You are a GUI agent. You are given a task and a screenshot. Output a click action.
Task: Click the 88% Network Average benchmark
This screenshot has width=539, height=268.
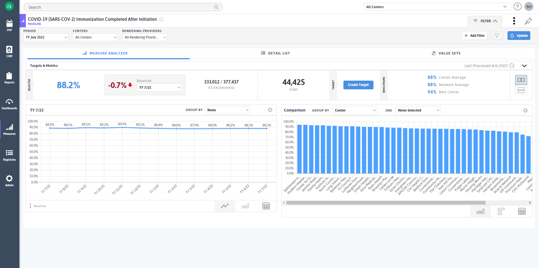(448, 85)
